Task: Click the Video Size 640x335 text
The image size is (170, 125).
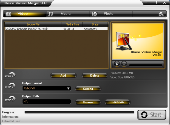Action: 123,77
